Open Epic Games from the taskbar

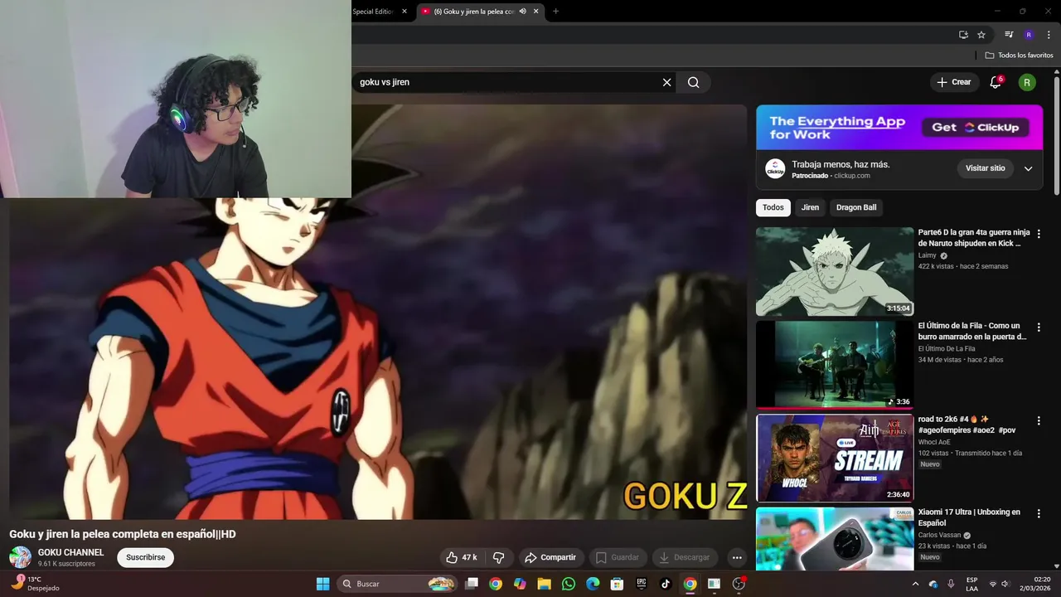click(641, 584)
